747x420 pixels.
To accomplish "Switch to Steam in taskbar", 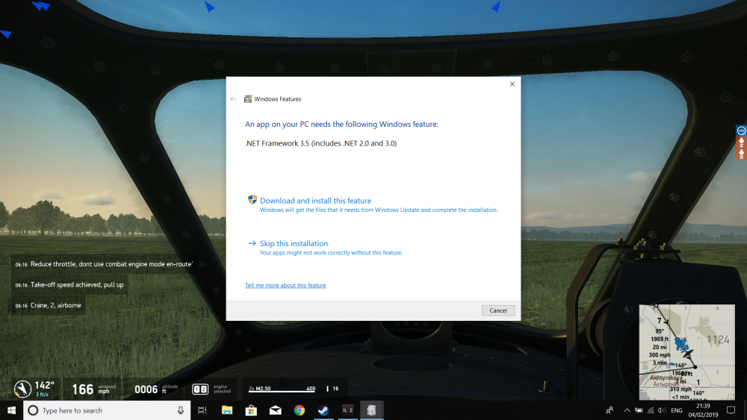I will point(323,410).
